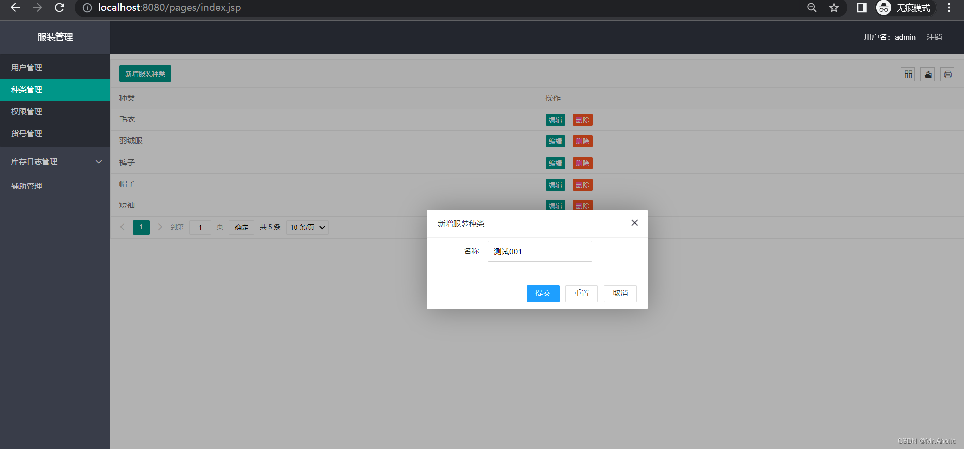The width and height of the screenshot is (964, 449).
Task: Open the incognito 无痕模式 profile chip
Action: 905,8
